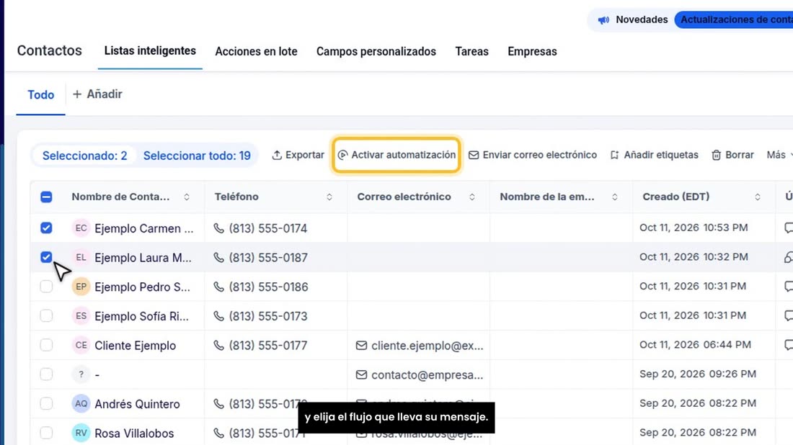Sort by Nombre de Contacto column arrows
Image resolution: width=793 pixels, height=445 pixels.
187,197
